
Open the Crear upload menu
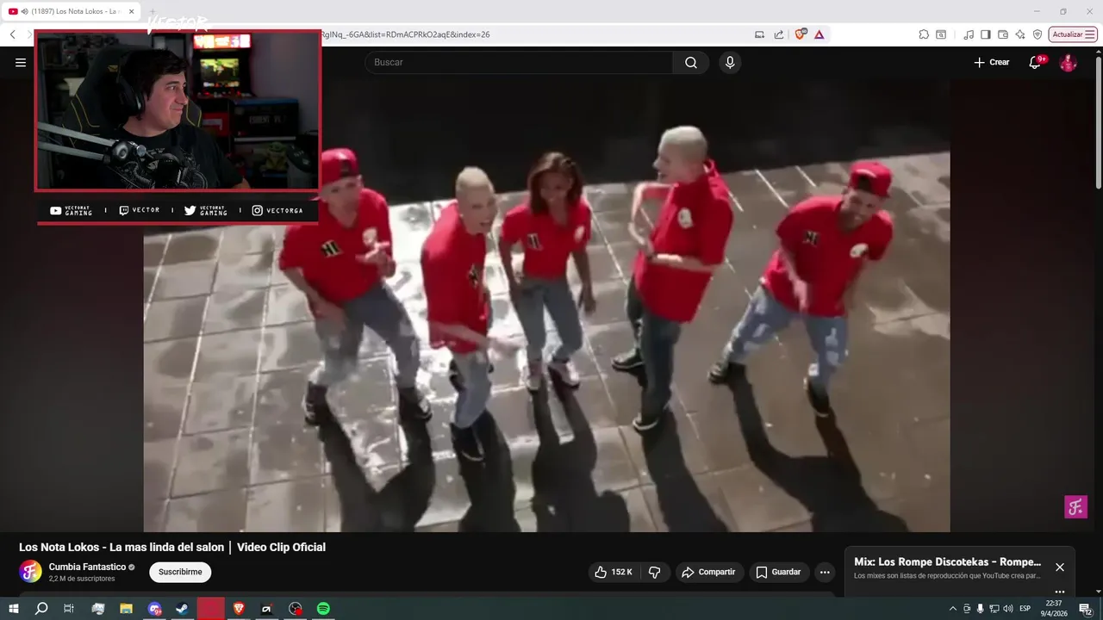(x=991, y=62)
